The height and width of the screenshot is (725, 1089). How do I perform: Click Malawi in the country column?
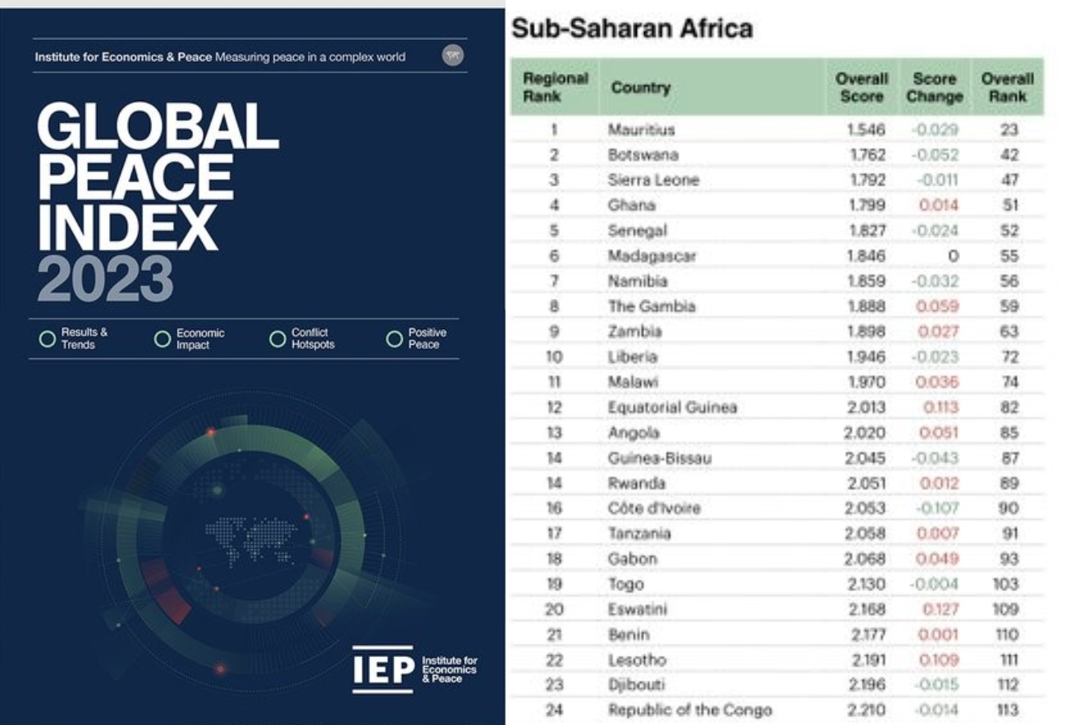[x=633, y=382]
